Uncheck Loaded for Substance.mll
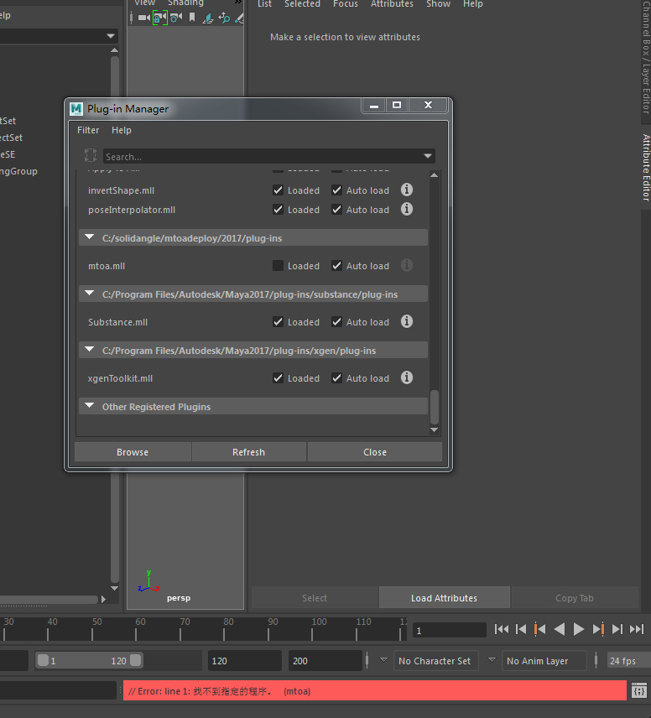Screen dimensions: 651x718 click(278, 322)
